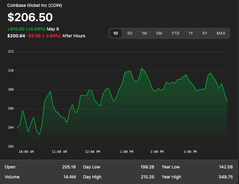This screenshot has width=239, height=184.
Task: Switch to the 5D range tab
Action: tap(130, 33)
